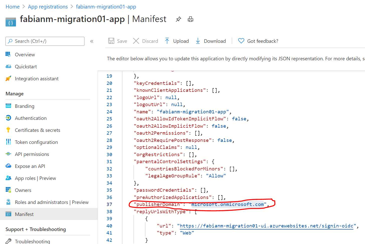
Task: Click the "keyCredentials" line in editor
Action: (164, 83)
